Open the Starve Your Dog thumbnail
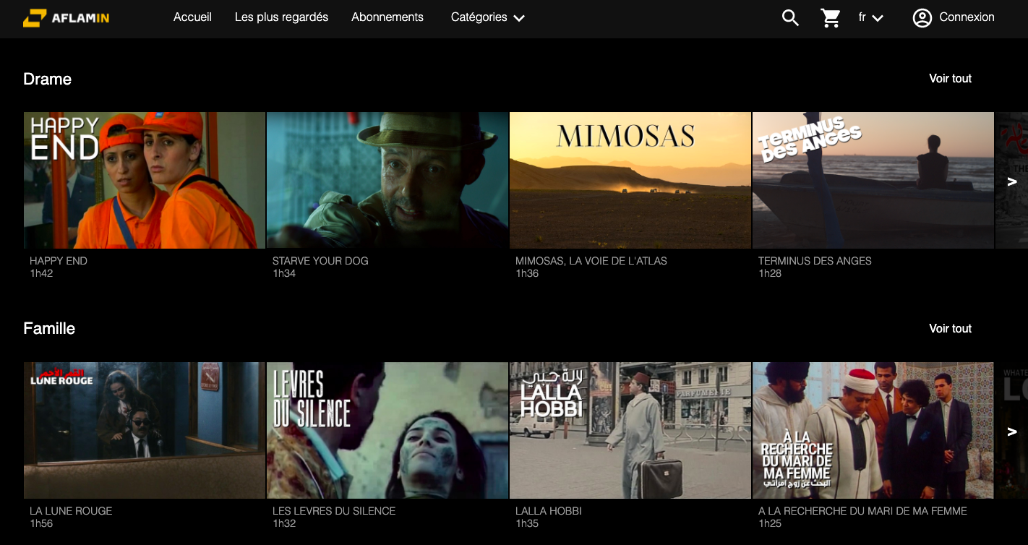The width and height of the screenshot is (1028, 545). pyautogui.click(x=387, y=180)
